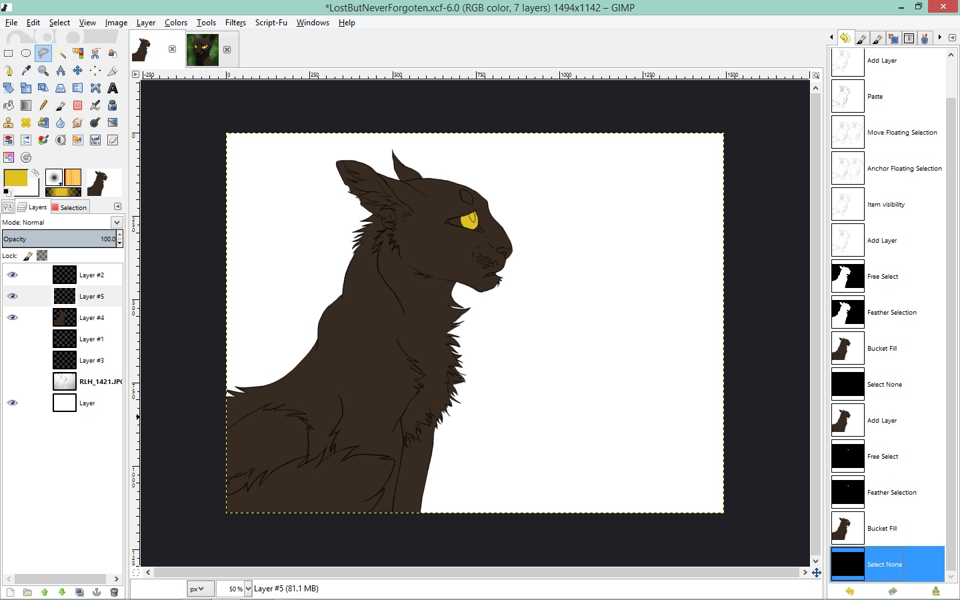Select the Paintbrush tool

click(61, 105)
